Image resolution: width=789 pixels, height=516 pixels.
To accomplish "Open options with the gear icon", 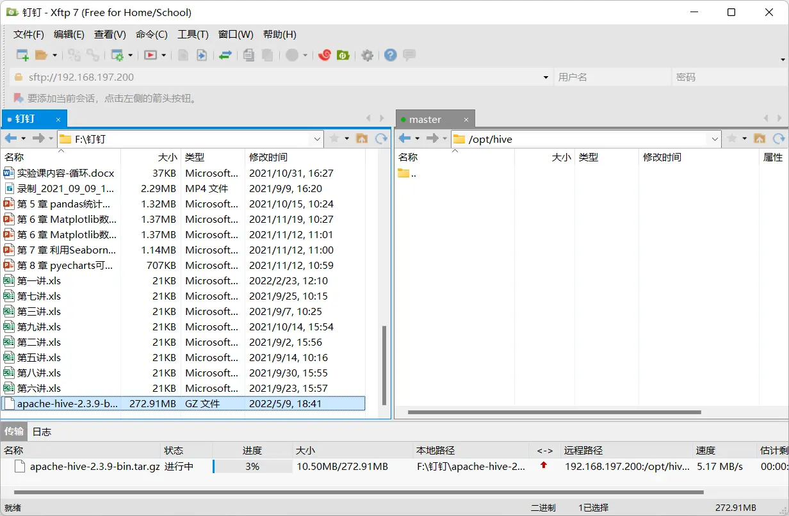I will pos(367,55).
